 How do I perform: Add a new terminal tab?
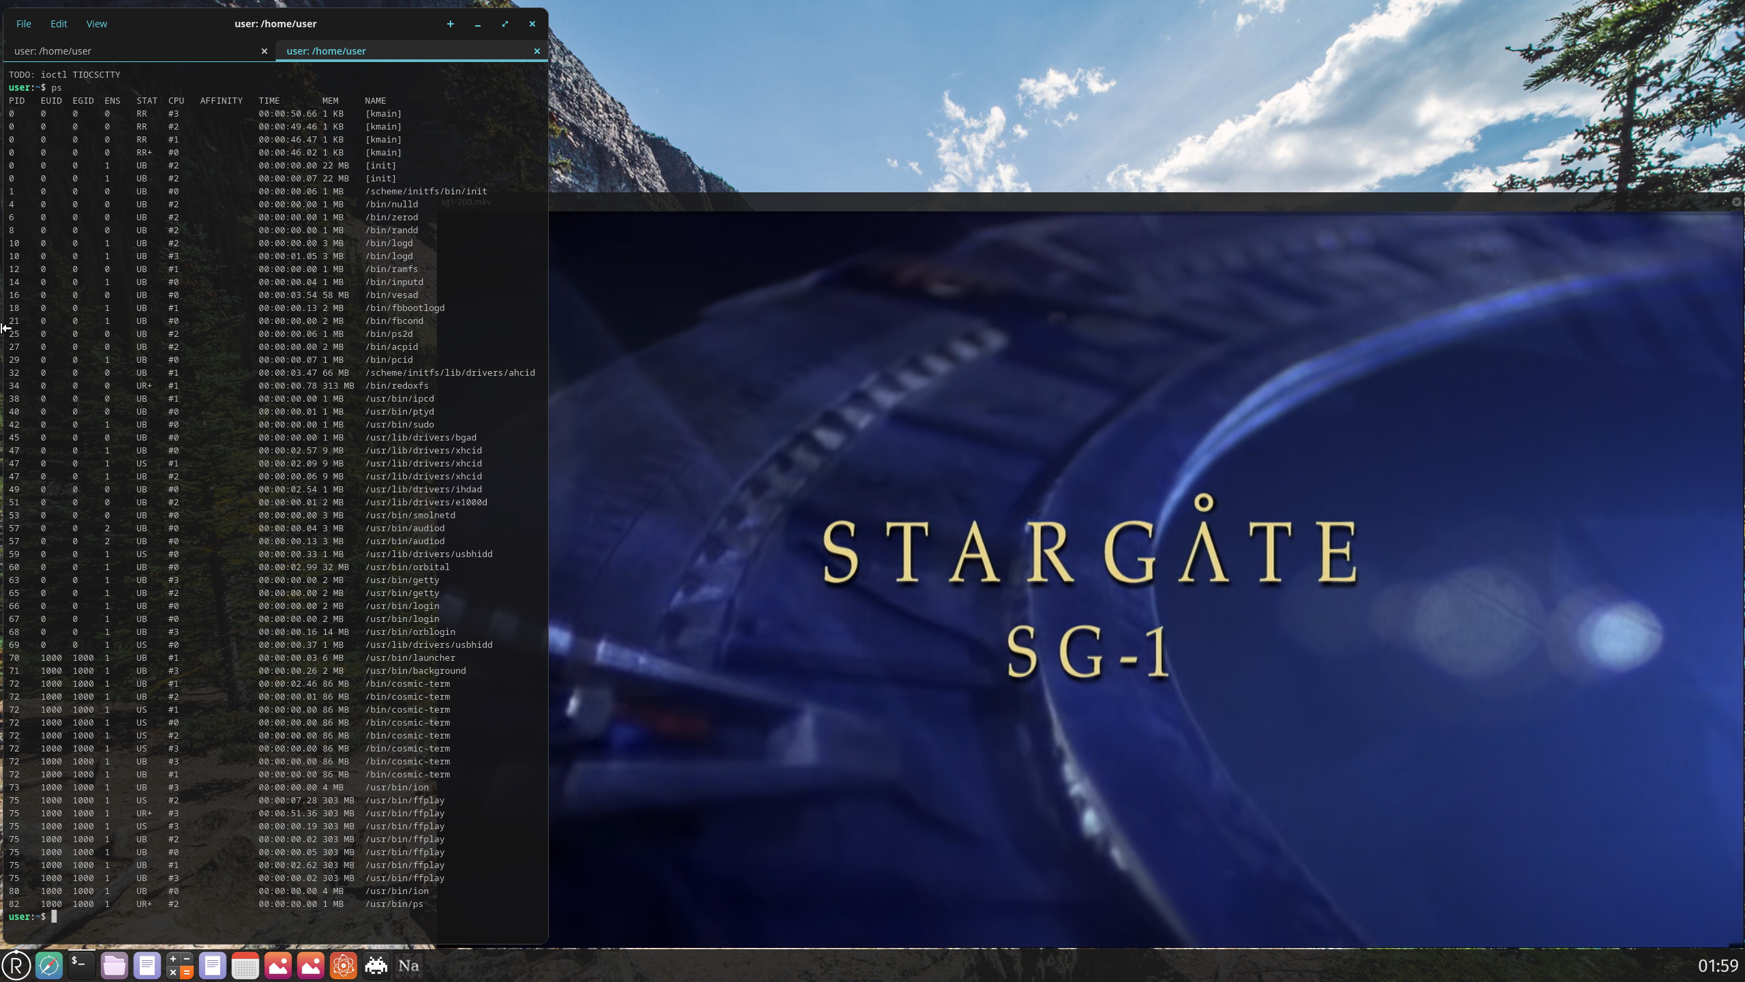(x=450, y=24)
